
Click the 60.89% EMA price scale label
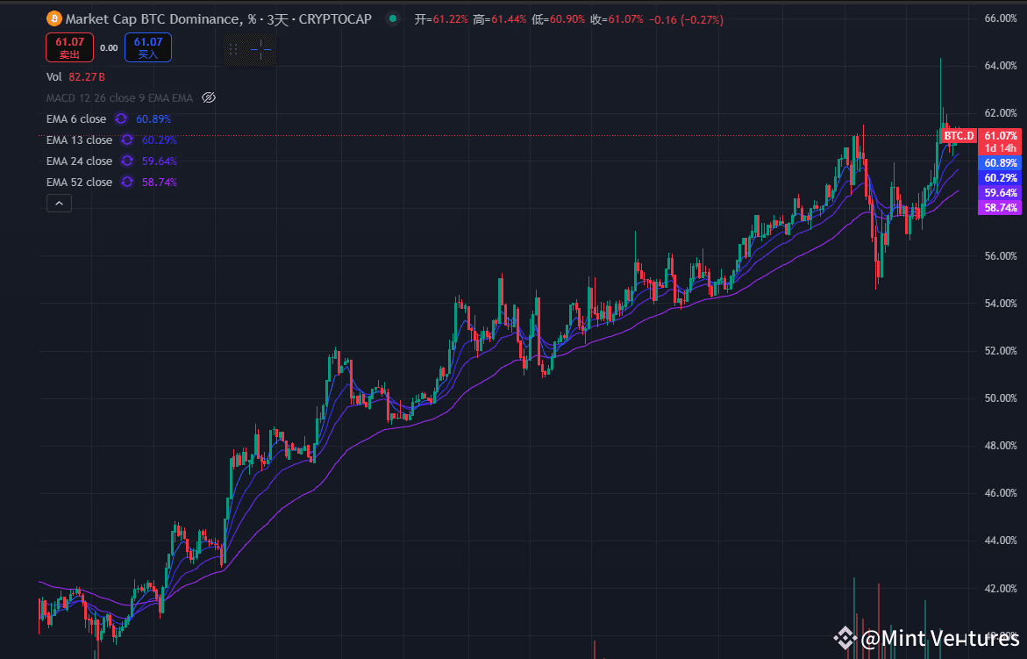(1000, 162)
